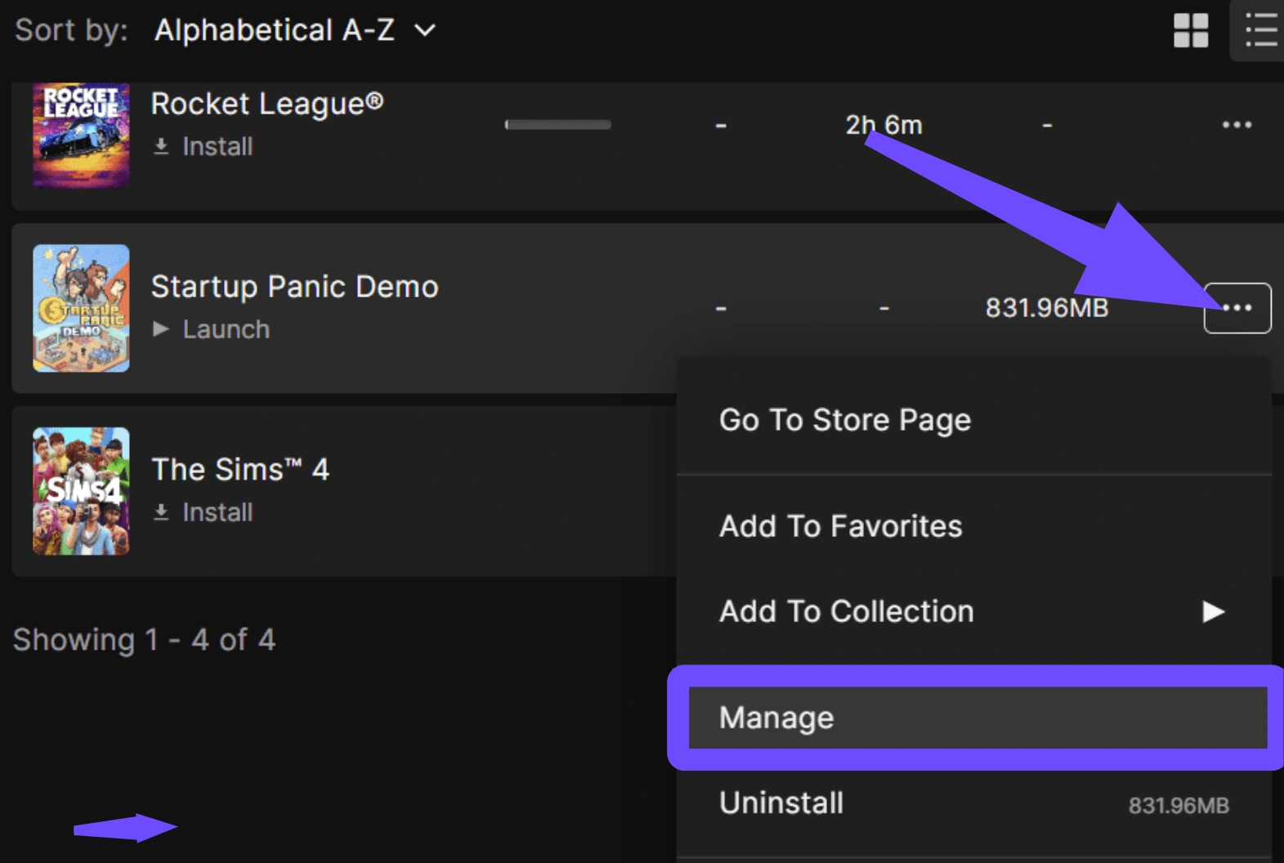Open the Sort by Alphabetical A-Z dropdown

click(275, 31)
